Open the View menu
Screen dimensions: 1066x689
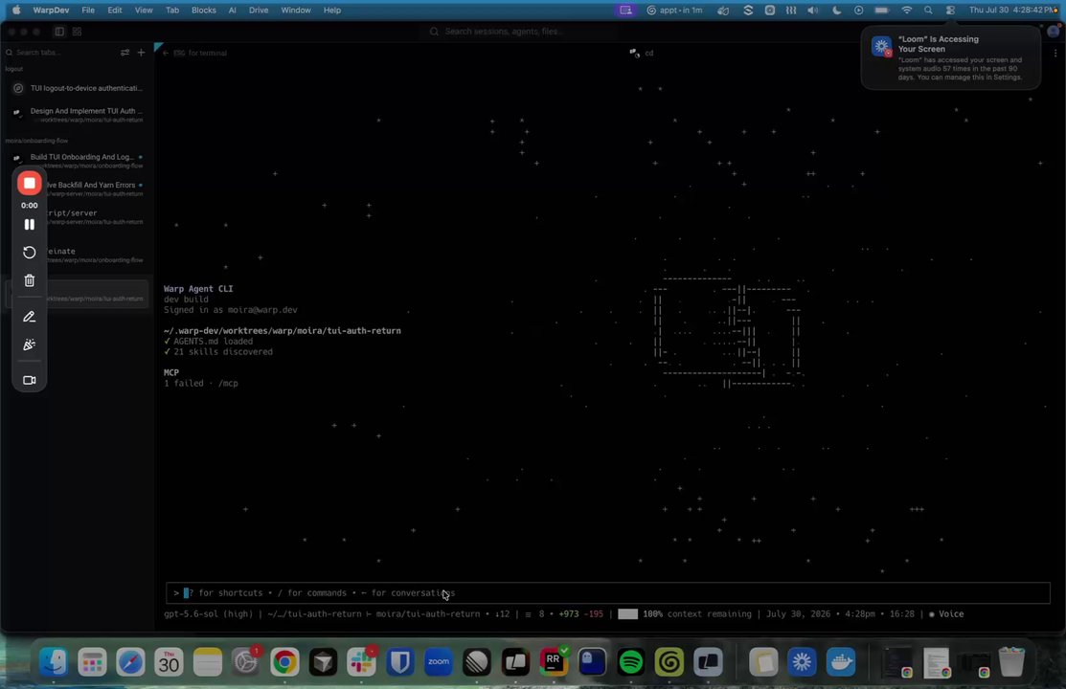point(144,11)
